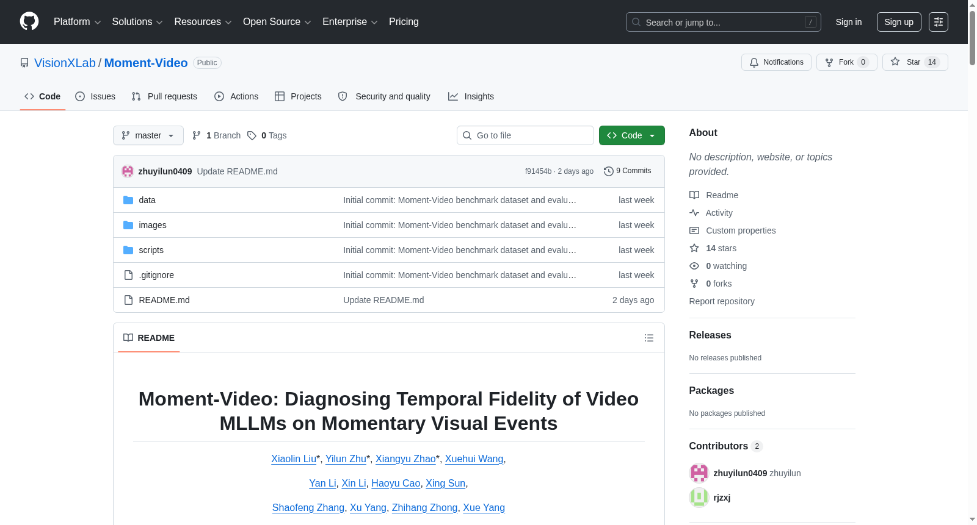Expand the Platform menu
This screenshot has width=977, height=525.
pos(78,22)
